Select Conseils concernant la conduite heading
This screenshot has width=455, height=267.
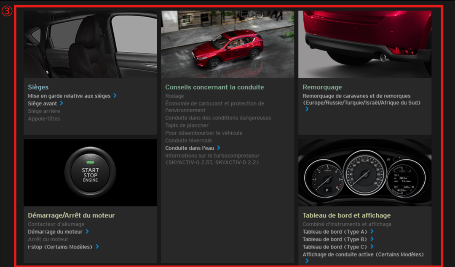[x=214, y=87]
